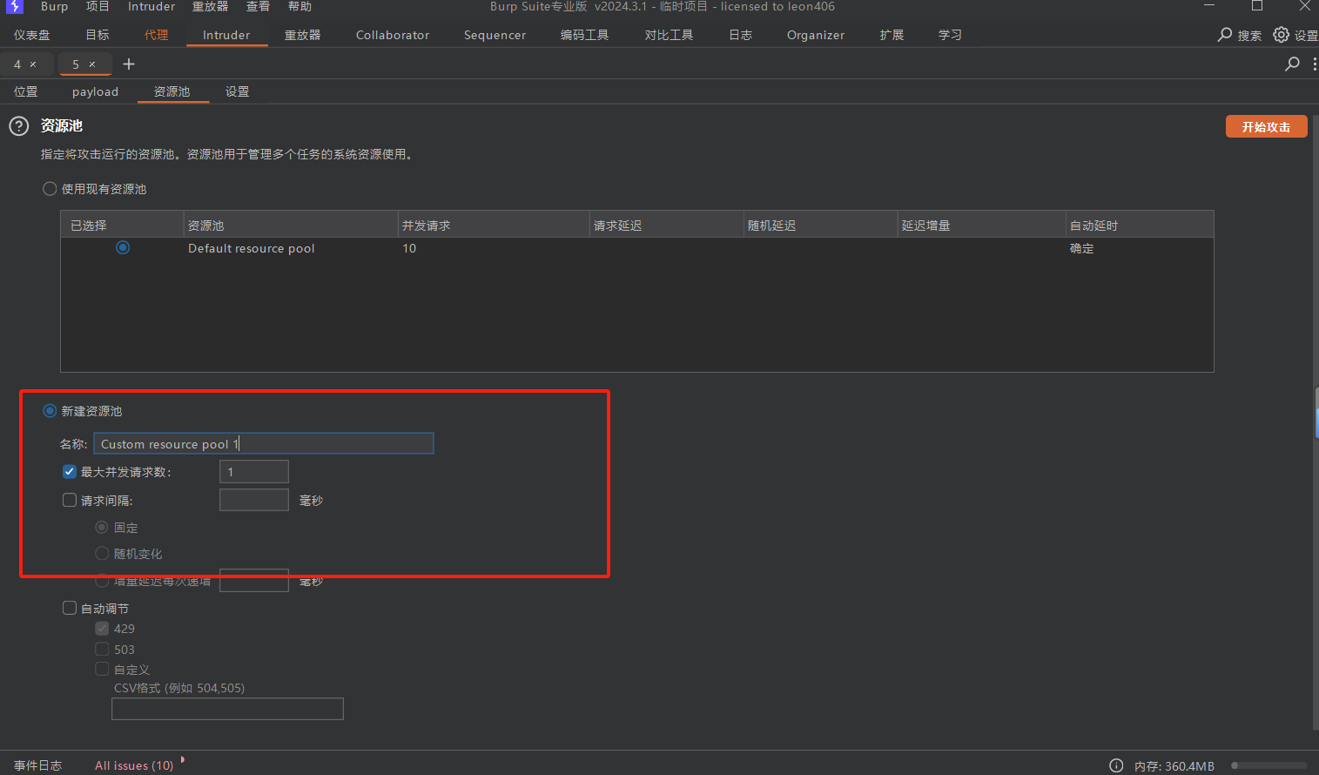Switch to the 仪表盘 tab
Image resolution: width=1319 pixels, height=775 pixels.
pos(32,35)
